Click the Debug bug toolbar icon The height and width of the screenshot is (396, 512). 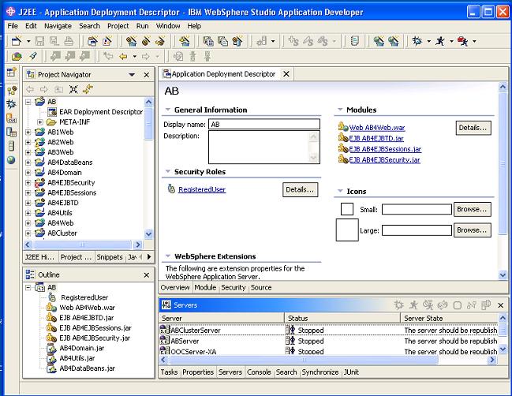coord(417,41)
